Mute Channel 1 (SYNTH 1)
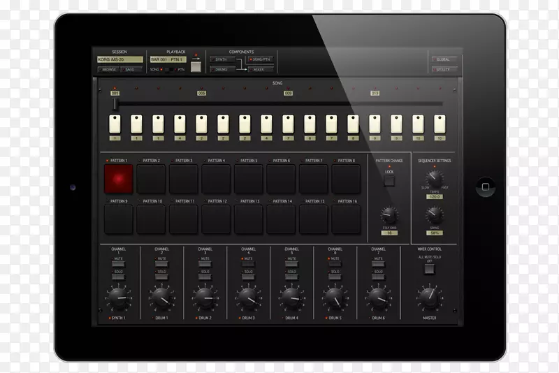The image size is (559, 373). click(118, 264)
